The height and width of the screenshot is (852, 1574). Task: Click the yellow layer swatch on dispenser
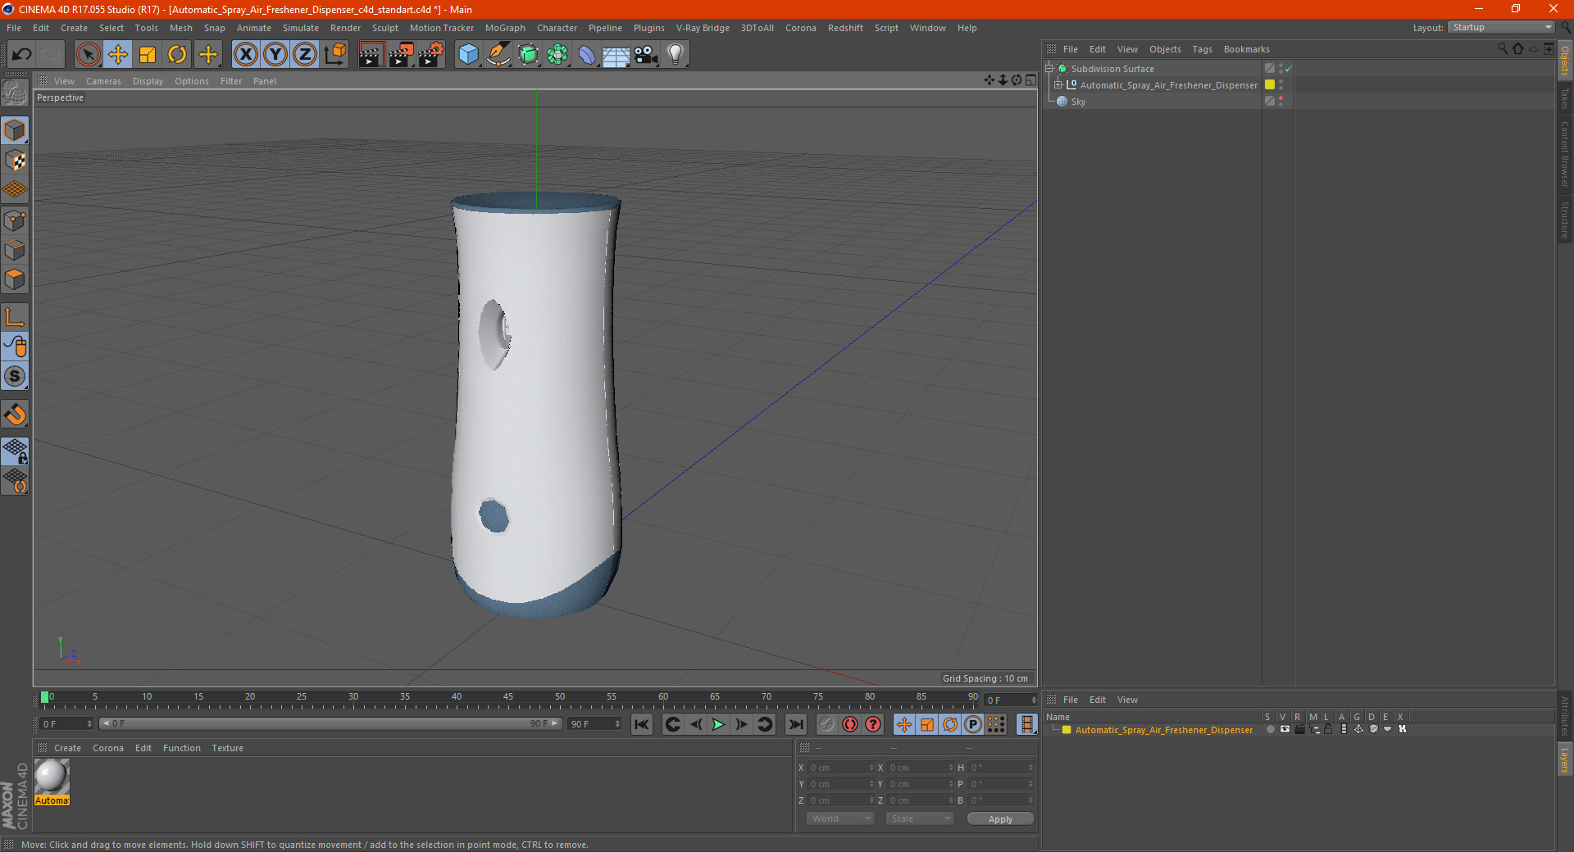click(1270, 85)
